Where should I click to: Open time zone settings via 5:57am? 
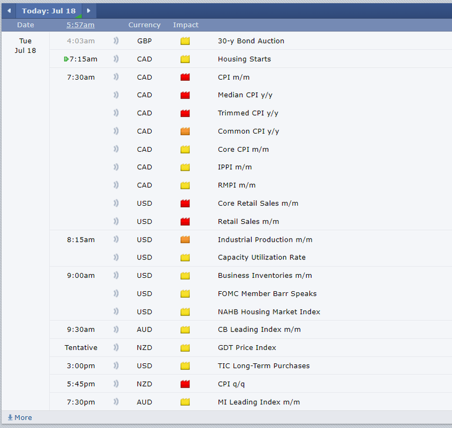[x=80, y=25]
